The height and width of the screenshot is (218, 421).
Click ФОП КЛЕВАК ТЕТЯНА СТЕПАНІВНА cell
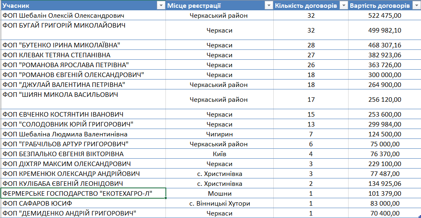(x=56, y=55)
